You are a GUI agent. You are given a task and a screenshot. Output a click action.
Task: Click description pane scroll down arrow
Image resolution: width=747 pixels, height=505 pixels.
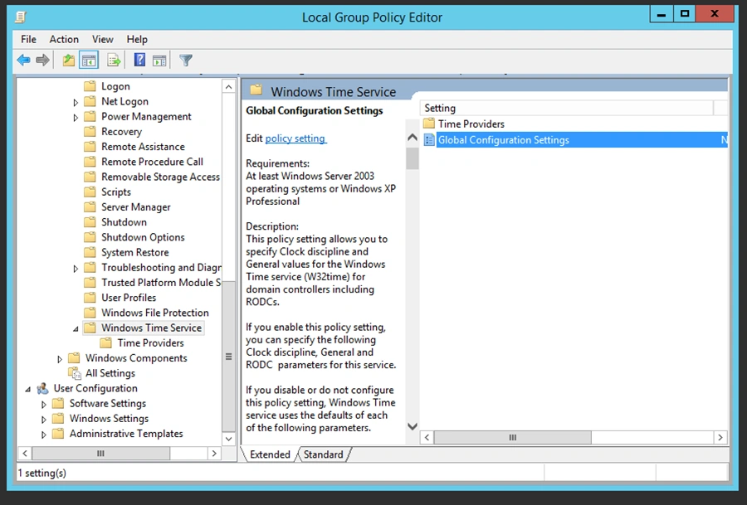point(413,426)
